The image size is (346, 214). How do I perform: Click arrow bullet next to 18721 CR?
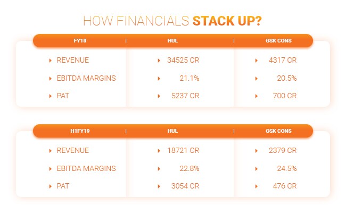tap(159, 151)
